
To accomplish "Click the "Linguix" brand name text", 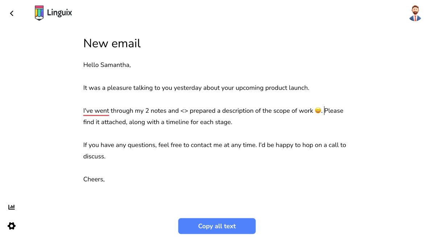I will [x=59, y=13].
